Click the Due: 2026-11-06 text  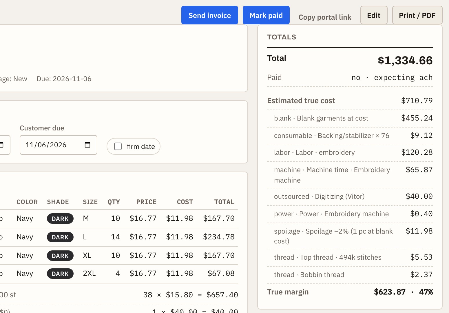pyautogui.click(x=64, y=79)
